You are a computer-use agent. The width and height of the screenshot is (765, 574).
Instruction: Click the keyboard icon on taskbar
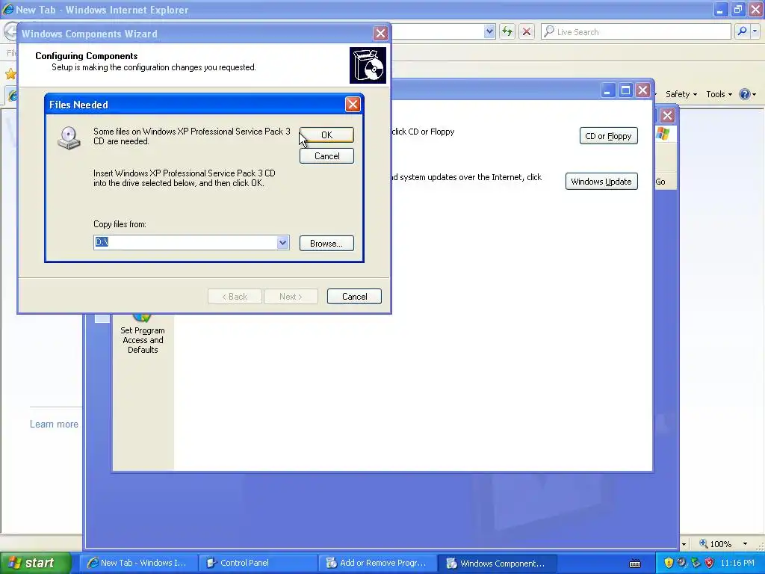click(x=635, y=564)
